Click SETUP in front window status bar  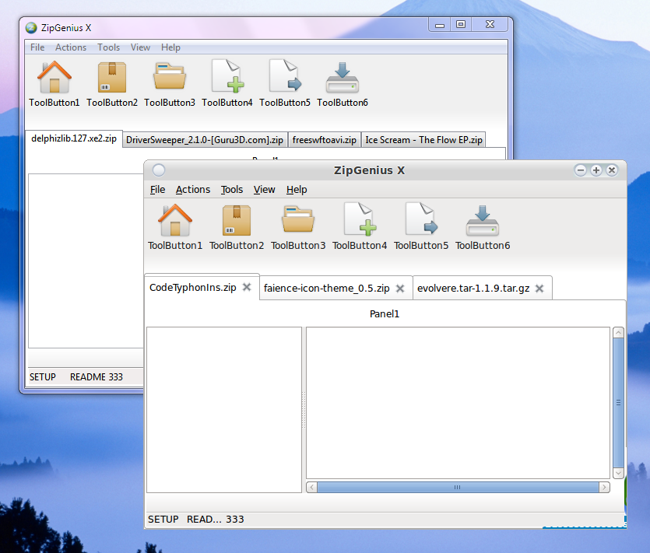point(163,520)
